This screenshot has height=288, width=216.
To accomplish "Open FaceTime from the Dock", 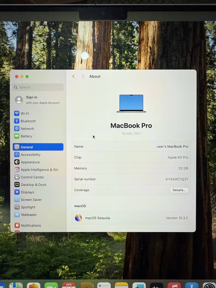I will (x=51, y=285).
